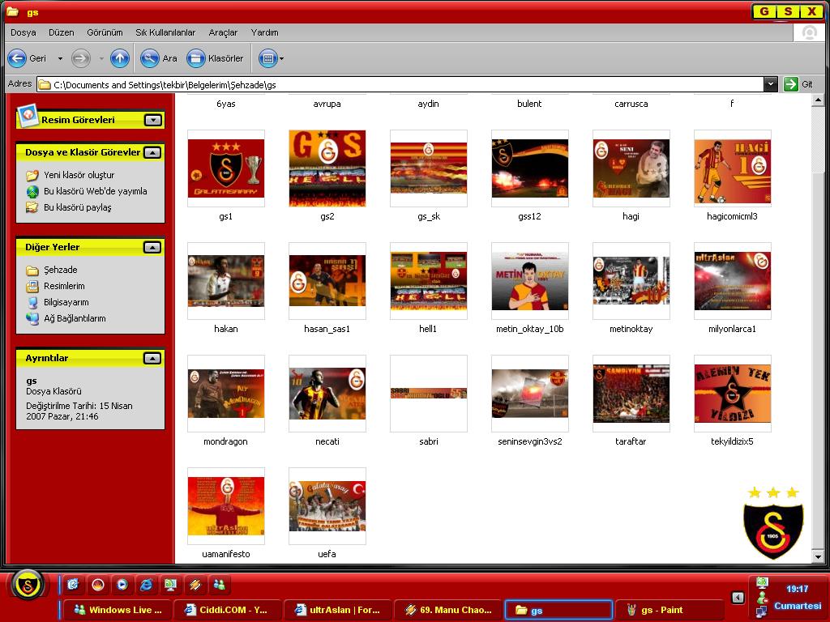Click the forward navigation arrow
Viewport: 830px width, 622px height.
(x=81, y=58)
